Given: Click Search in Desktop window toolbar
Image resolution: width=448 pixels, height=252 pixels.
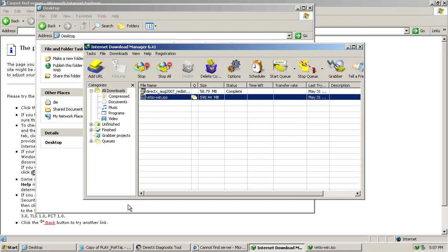Looking at the screenshot, I should coord(103,26).
